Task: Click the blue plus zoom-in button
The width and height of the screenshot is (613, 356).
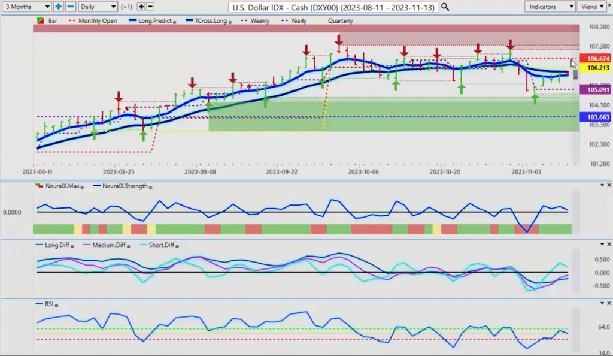Action: pyautogui.click(x=58, y=7)
